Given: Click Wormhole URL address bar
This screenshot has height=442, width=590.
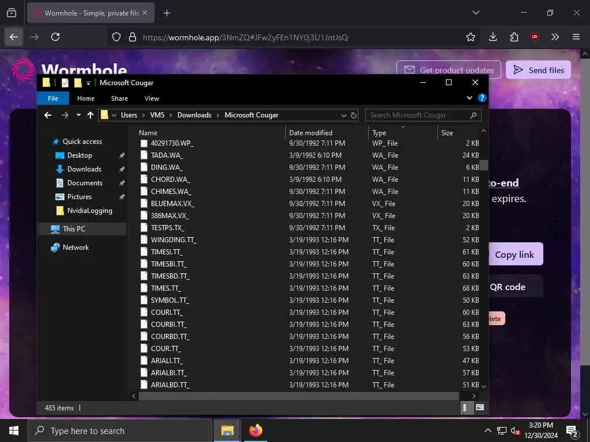Looking at the screenshot, I should tap(245, 37).
